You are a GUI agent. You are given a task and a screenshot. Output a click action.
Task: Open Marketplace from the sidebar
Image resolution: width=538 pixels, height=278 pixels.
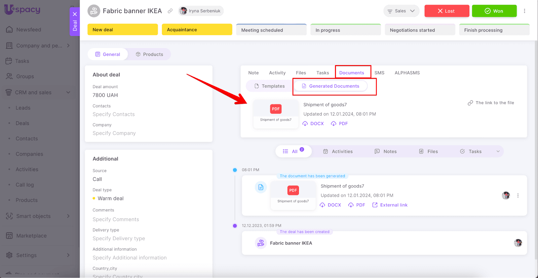[31, 236]
